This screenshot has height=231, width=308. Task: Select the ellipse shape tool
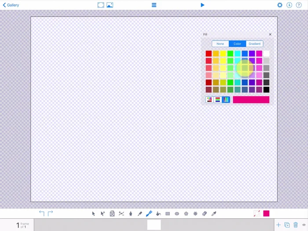177,213
